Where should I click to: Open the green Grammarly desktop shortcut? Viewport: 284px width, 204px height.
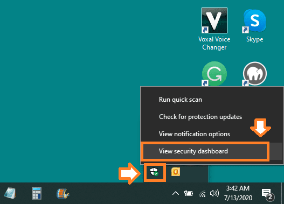click(214, 74)
